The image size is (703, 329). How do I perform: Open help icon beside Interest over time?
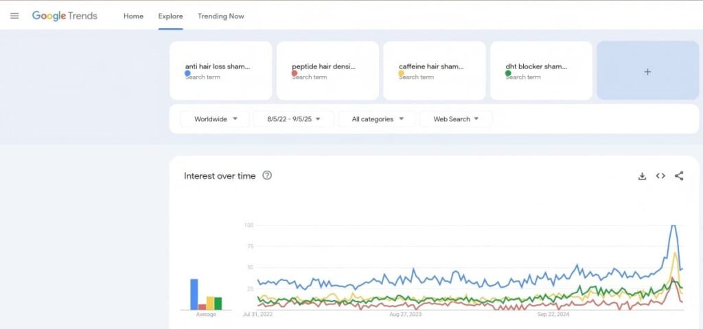coord(267,175)
